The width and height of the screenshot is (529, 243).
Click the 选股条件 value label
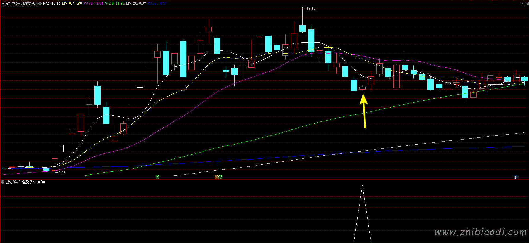(x=33, y=182)
